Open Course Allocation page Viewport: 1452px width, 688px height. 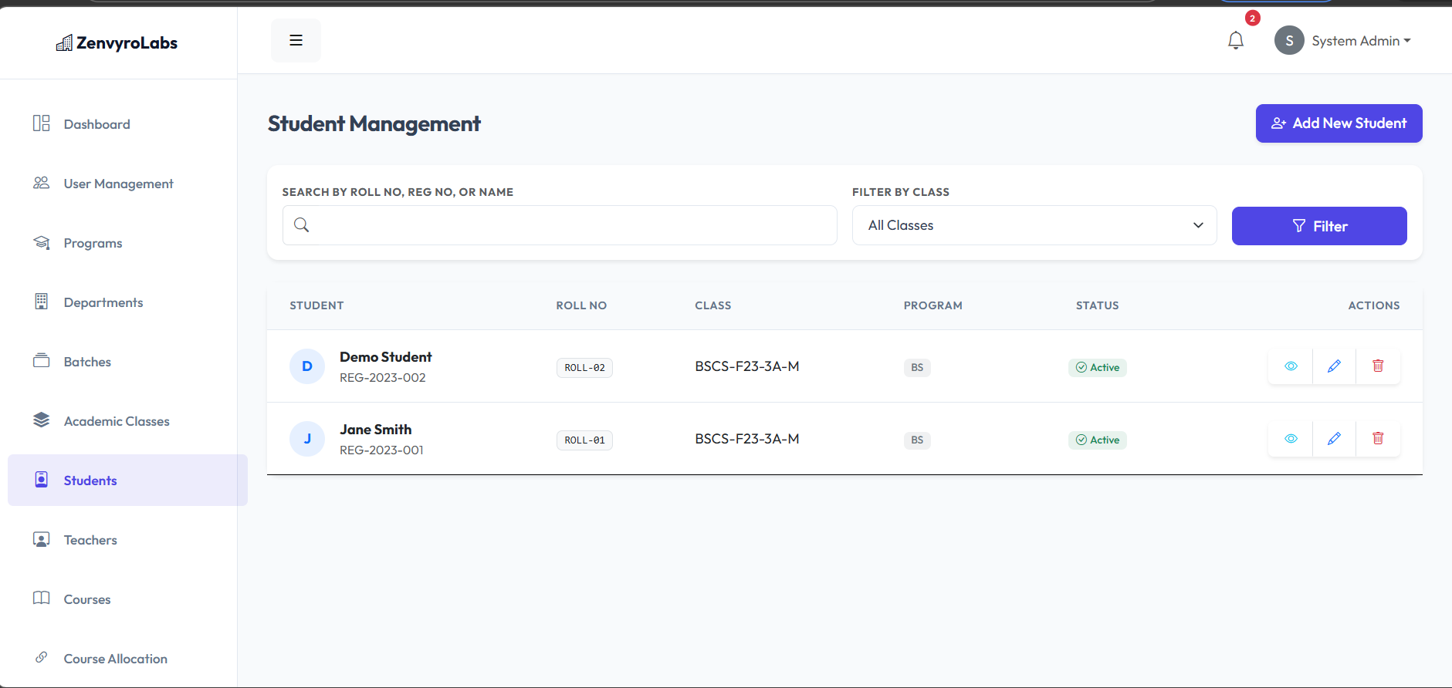tap(115, 659)
